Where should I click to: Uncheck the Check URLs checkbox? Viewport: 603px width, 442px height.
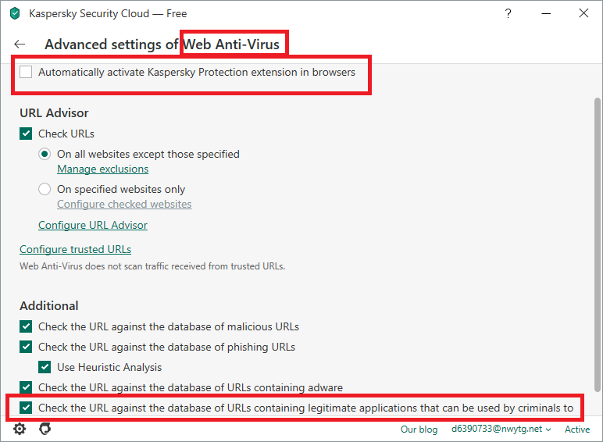[x=27, y=134]
